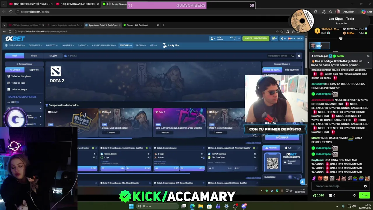Screen dimensions: 373x210
Task: Open the CASINO EN DIRECTO menu
Action: tap(104, 45)
